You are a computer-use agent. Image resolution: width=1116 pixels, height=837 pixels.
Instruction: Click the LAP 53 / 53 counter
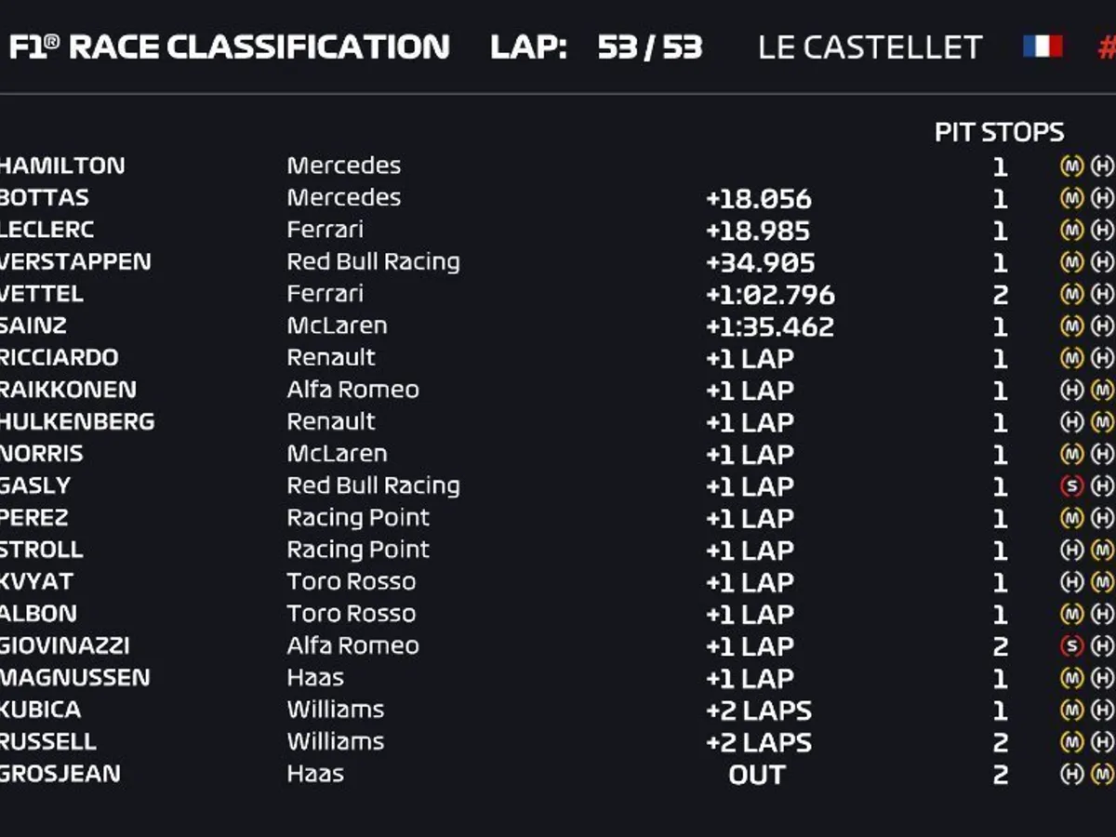click(596, 46)
